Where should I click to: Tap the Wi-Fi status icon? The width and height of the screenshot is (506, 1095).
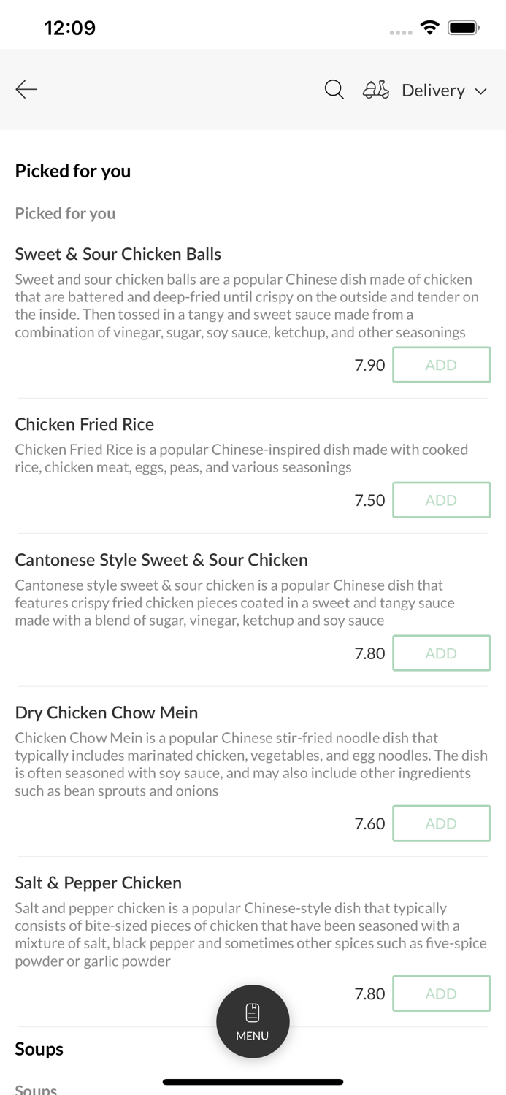pos(429,27)
